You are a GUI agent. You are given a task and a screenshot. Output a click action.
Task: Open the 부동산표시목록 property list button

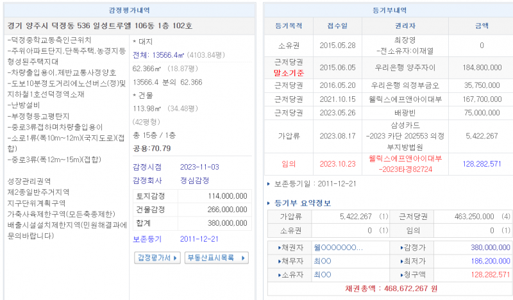coord(215,258)
